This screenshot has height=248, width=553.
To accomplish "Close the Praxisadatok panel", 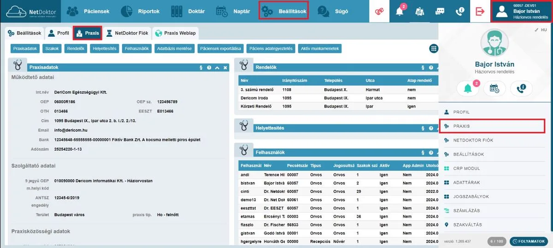I will point(225,68).
